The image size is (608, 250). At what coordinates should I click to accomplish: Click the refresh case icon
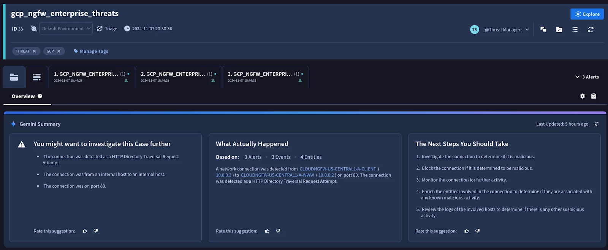591,29
